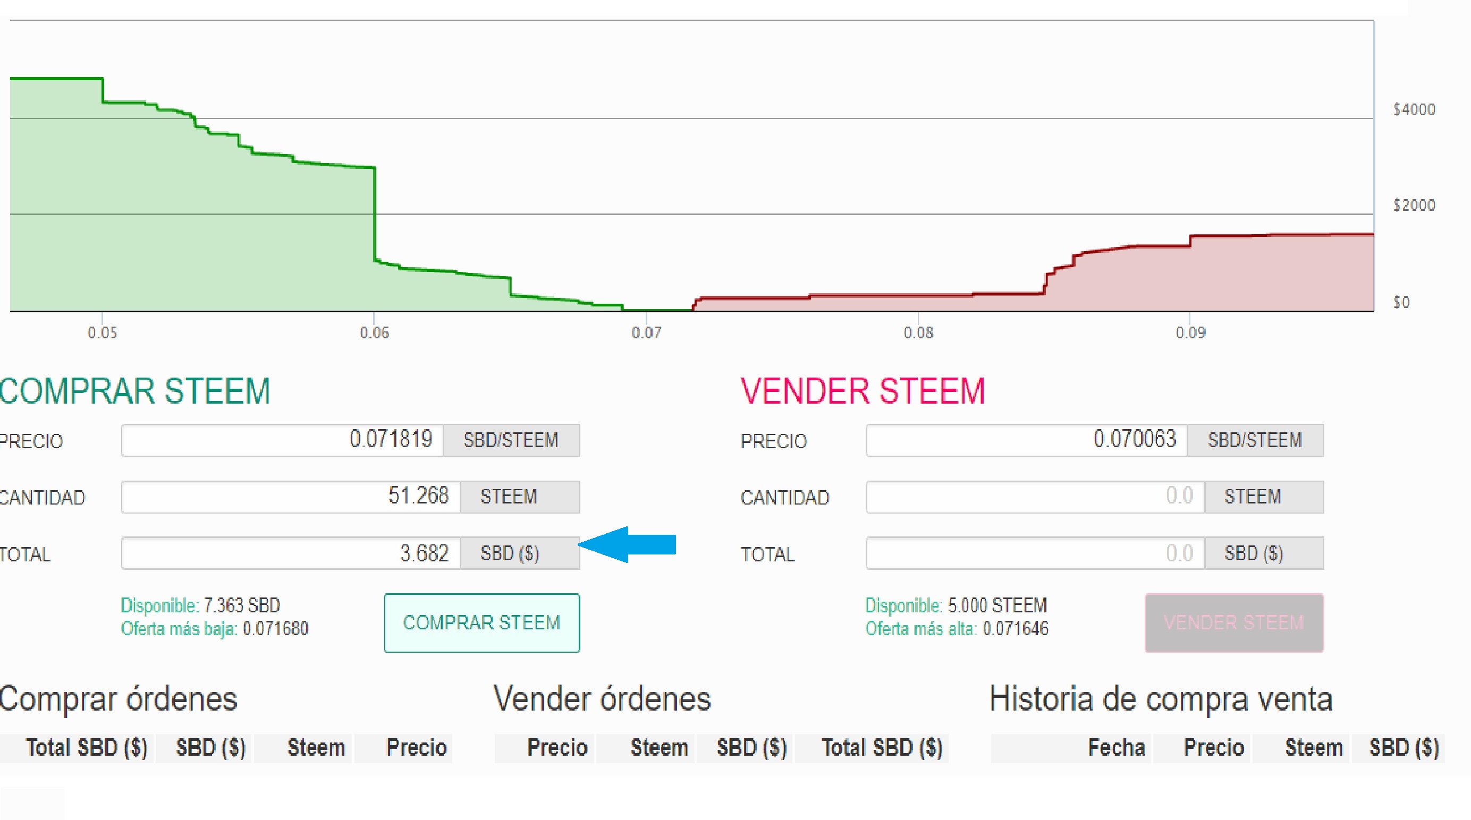Screen dimensions: 1471x820
Task: Click the SBD/STEEM unit label in sell form
Action: [1255, 440]
